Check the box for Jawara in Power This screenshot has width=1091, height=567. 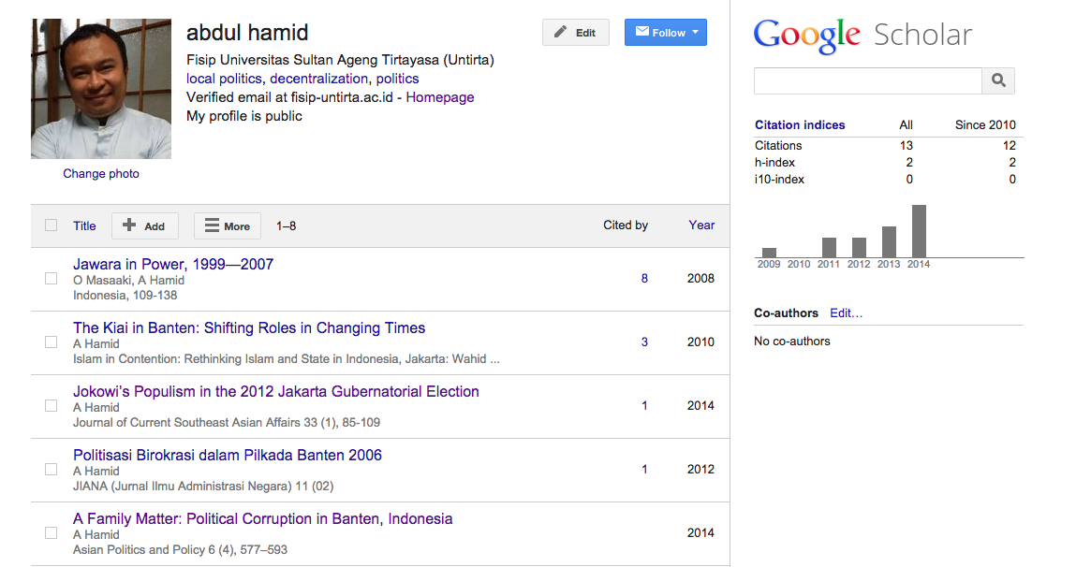click(52, 279)
